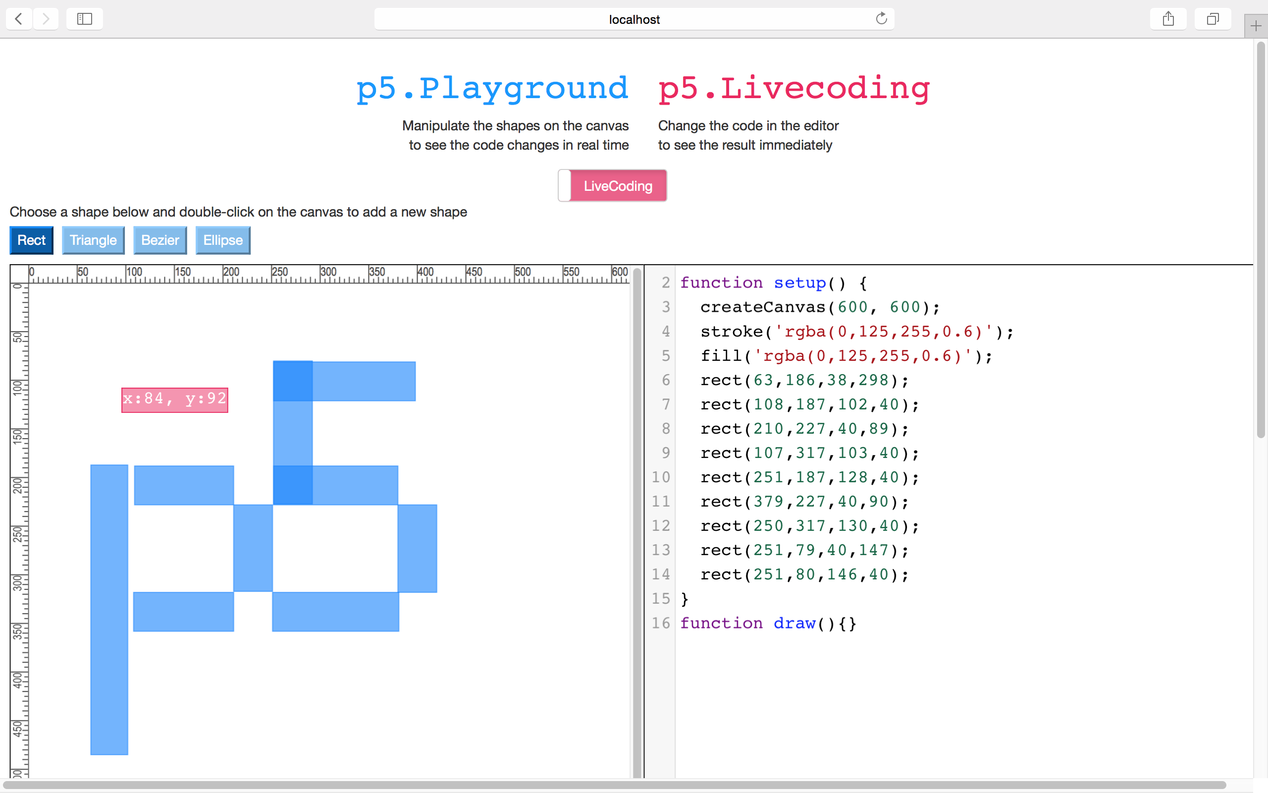Screen dimensions: 1268x793
Task: Choose the Bezier shape button
Action: coord(160,240)
